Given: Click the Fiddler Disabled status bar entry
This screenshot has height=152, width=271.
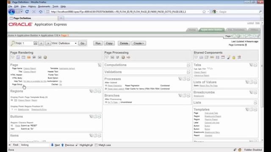Looking at the screenshot, I should [253, 150].
